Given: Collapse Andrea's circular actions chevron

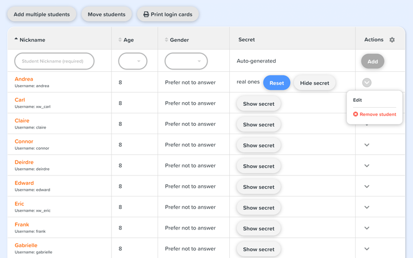Looking at the screenshot, I should (367, 83).
